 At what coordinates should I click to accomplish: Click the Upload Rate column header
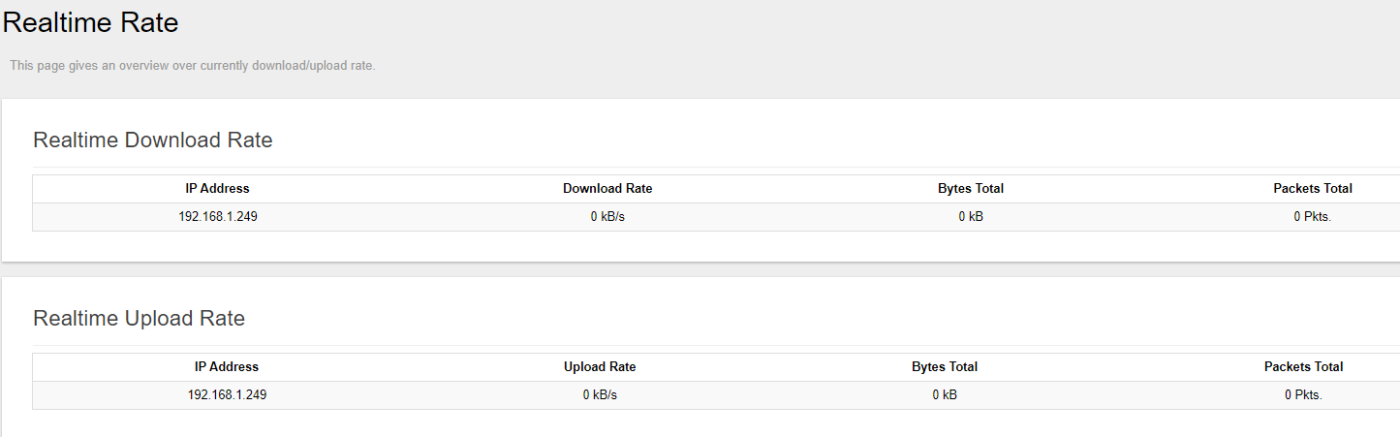600,367
